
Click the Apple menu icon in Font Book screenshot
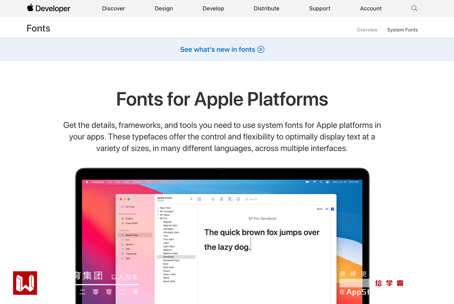tap(87, 182)
